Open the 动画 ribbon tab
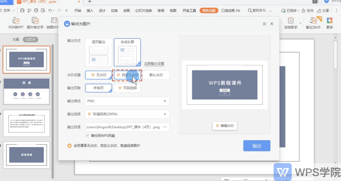Viewport: 341px width, 181px height. (x=126, y=10)
